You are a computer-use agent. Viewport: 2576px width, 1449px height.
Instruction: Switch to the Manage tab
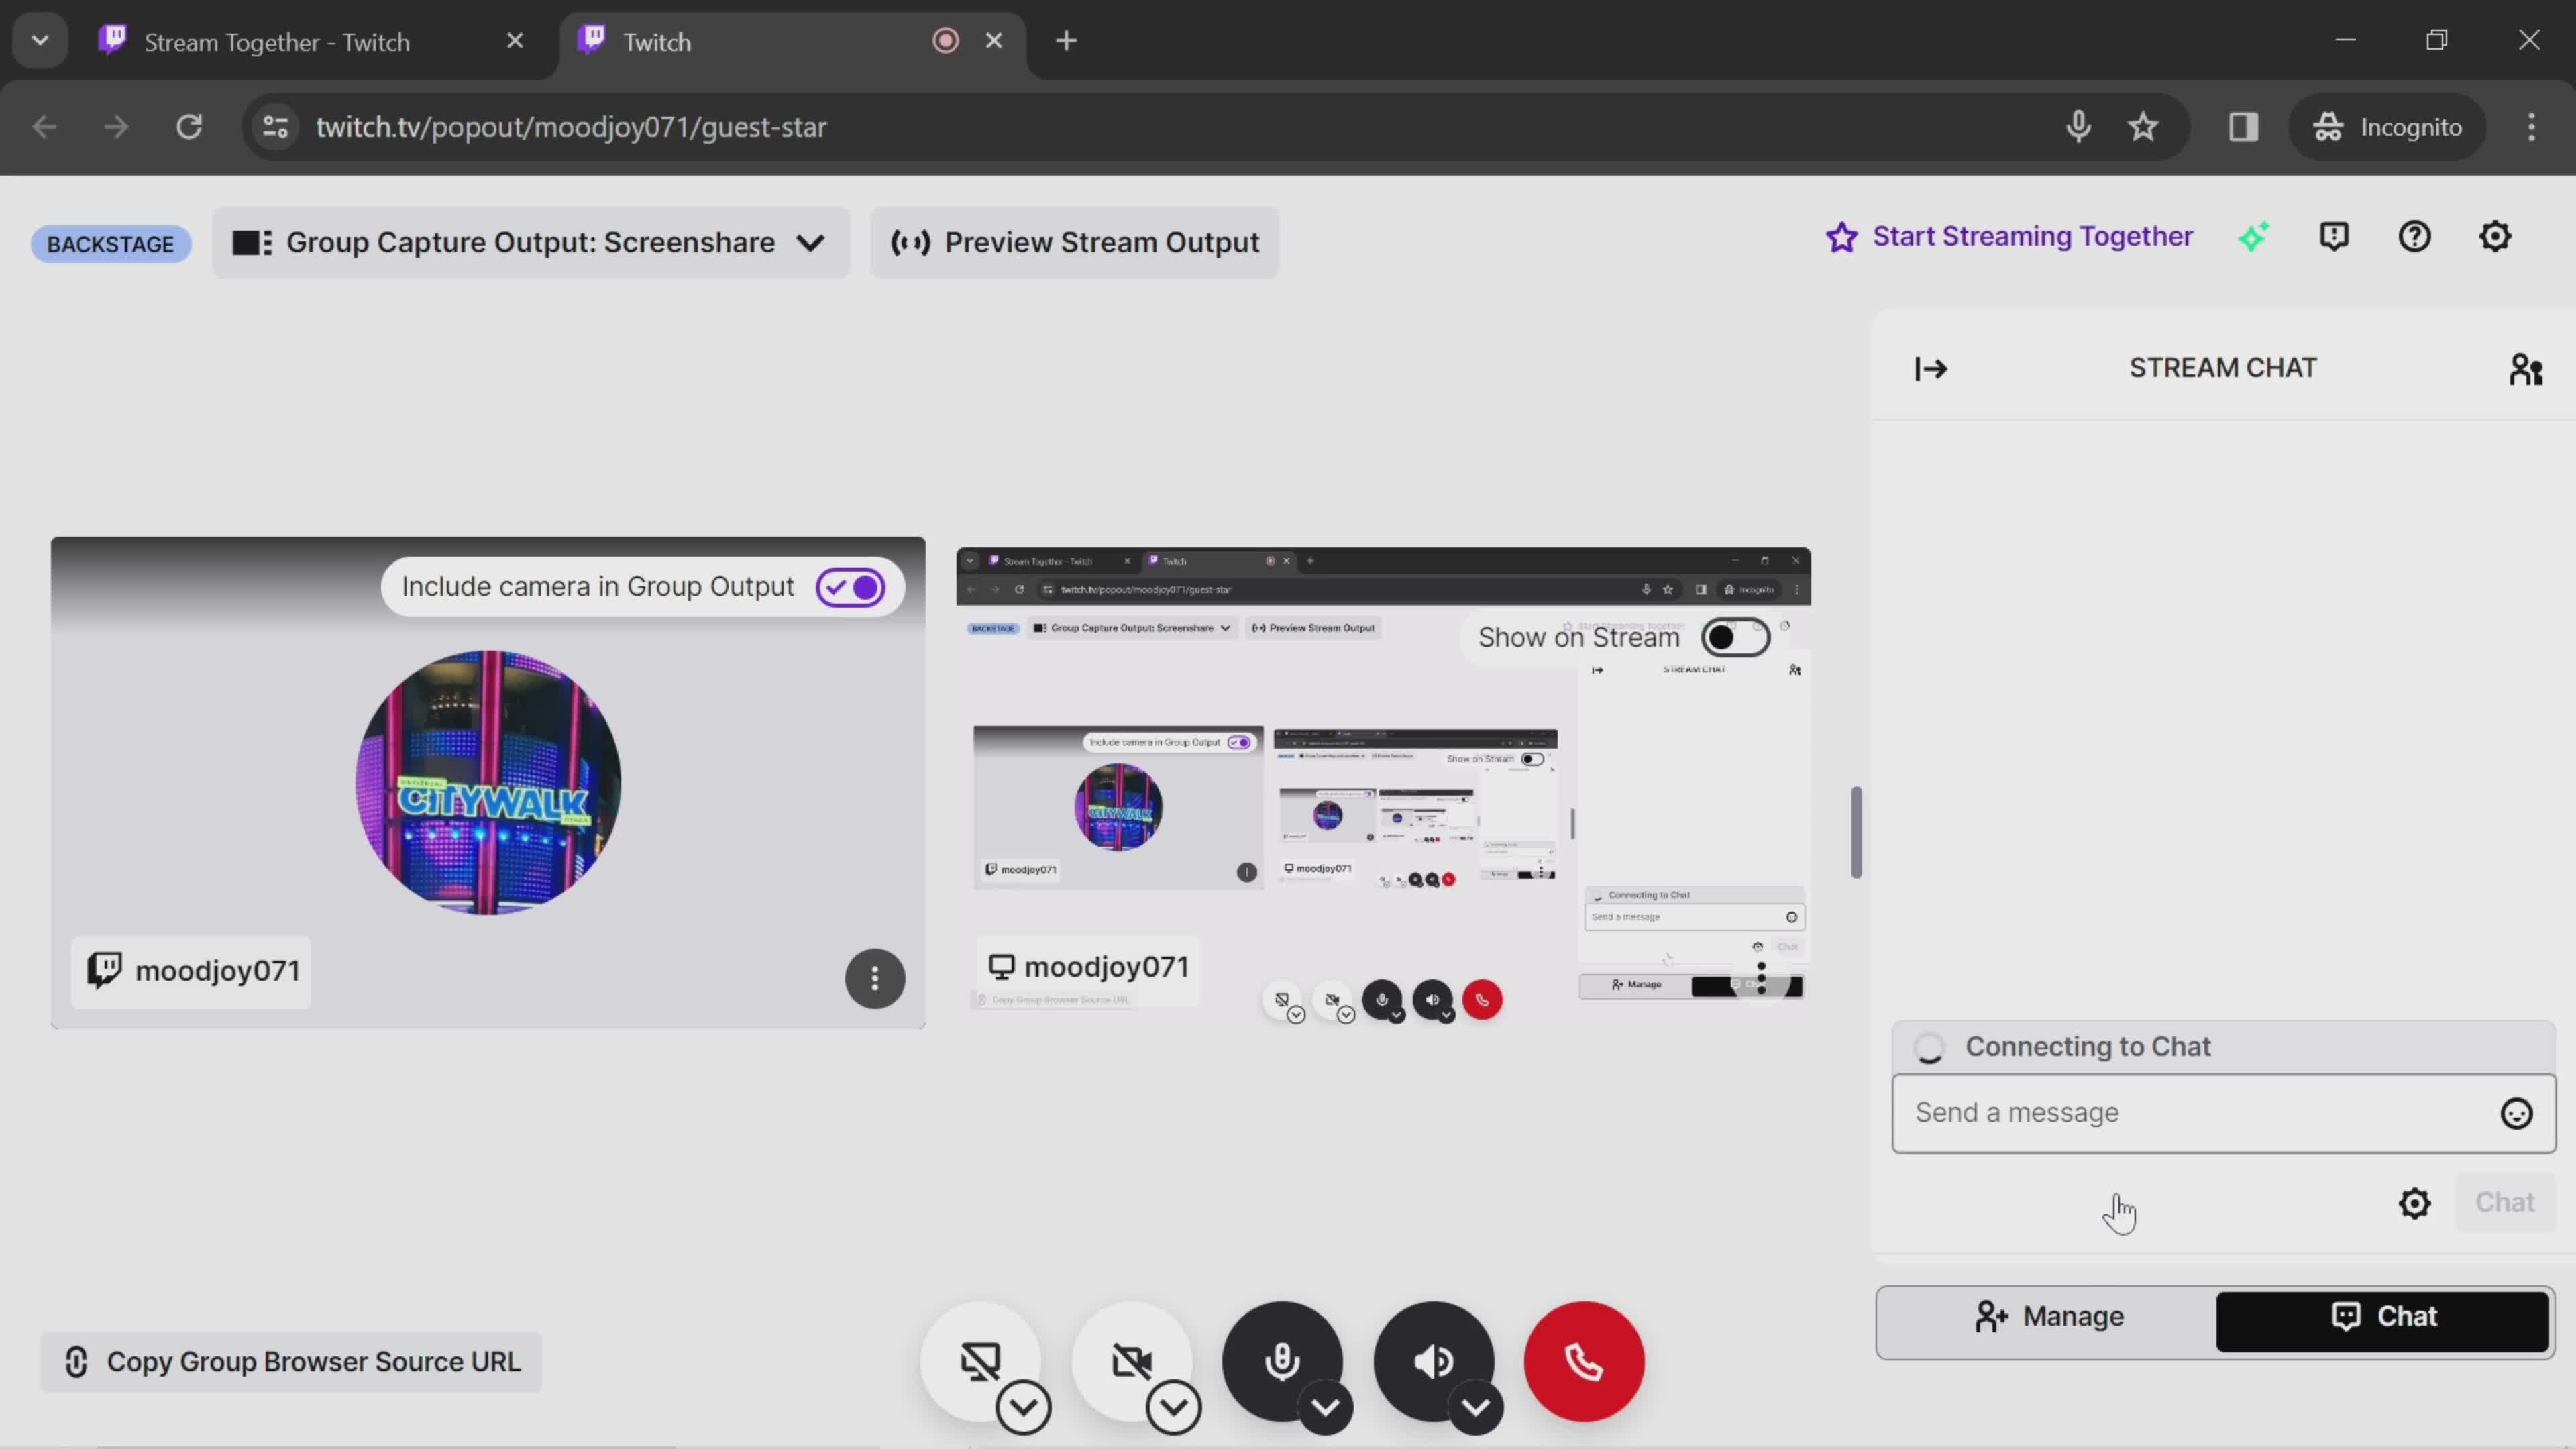2049,1317
